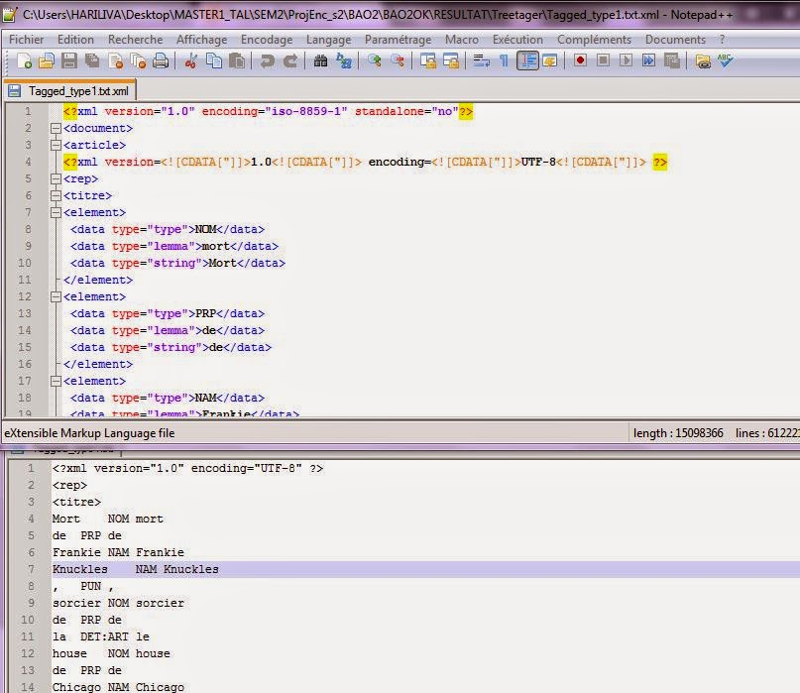Click PRP type data on line 13
This screenshot has width=800, height=693.
168,313
